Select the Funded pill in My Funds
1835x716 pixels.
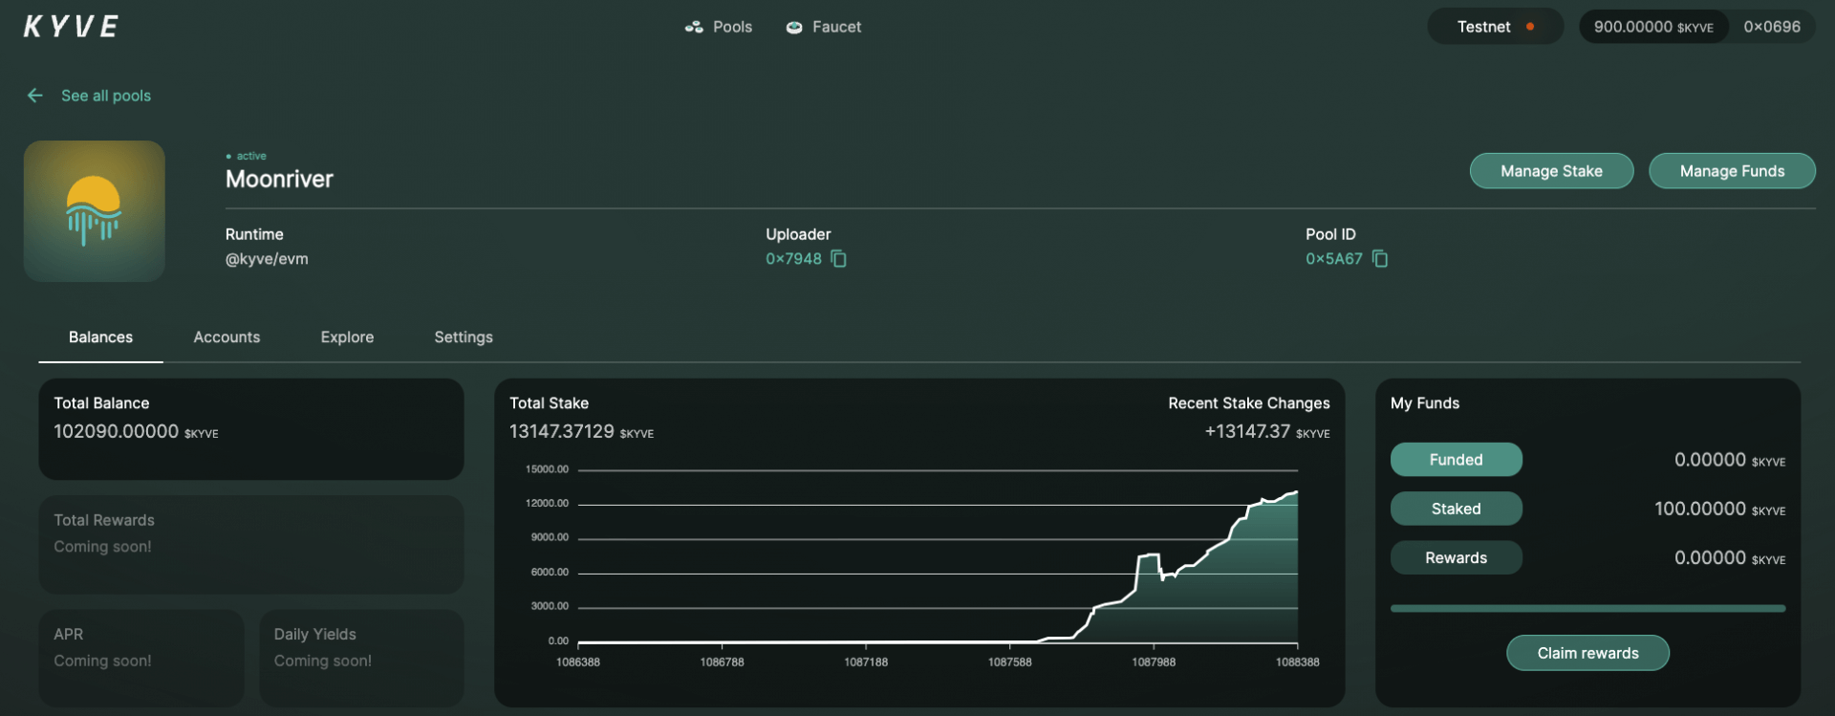point(1456,460)
